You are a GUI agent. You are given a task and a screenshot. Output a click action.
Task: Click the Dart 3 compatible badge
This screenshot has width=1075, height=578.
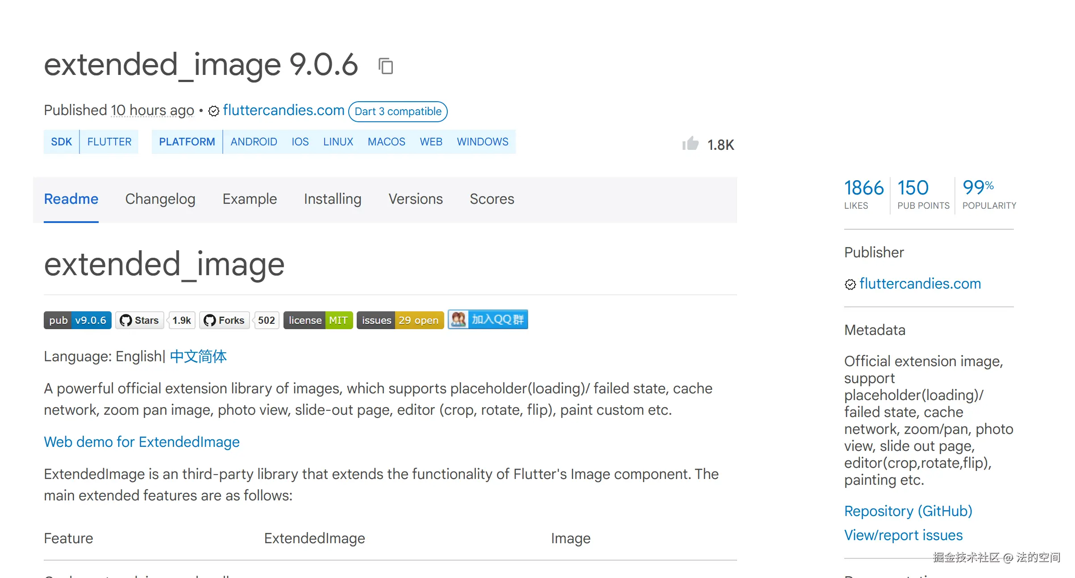[398, 111]
